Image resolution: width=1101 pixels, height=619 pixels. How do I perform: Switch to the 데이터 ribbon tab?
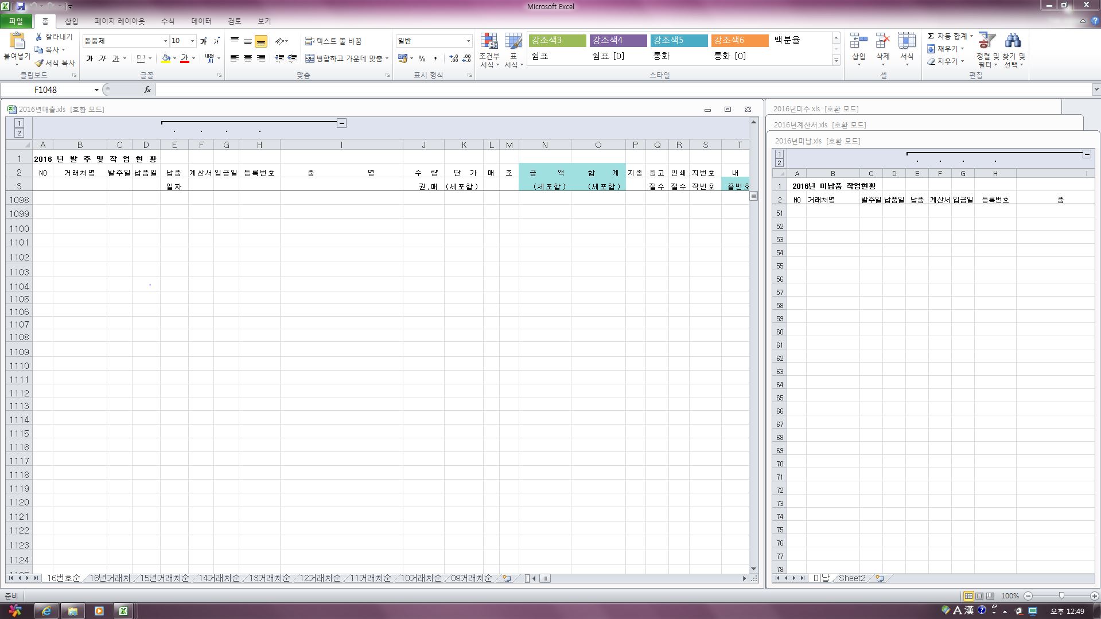pos(201,21)
